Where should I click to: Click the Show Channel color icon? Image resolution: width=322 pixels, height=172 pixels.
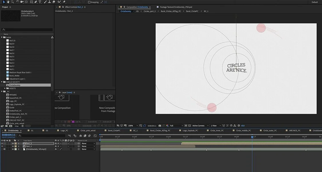coord(167,126)
